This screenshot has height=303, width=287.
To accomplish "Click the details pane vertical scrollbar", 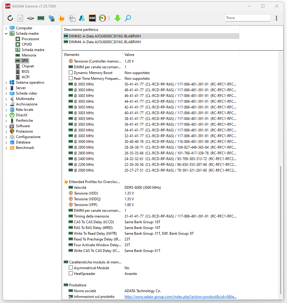I will tap(281, 230).
